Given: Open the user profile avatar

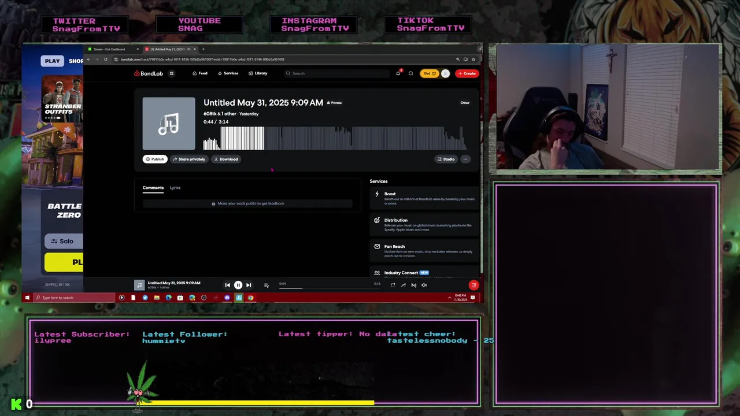Looking at the screenshot, I should click(445, 73).
